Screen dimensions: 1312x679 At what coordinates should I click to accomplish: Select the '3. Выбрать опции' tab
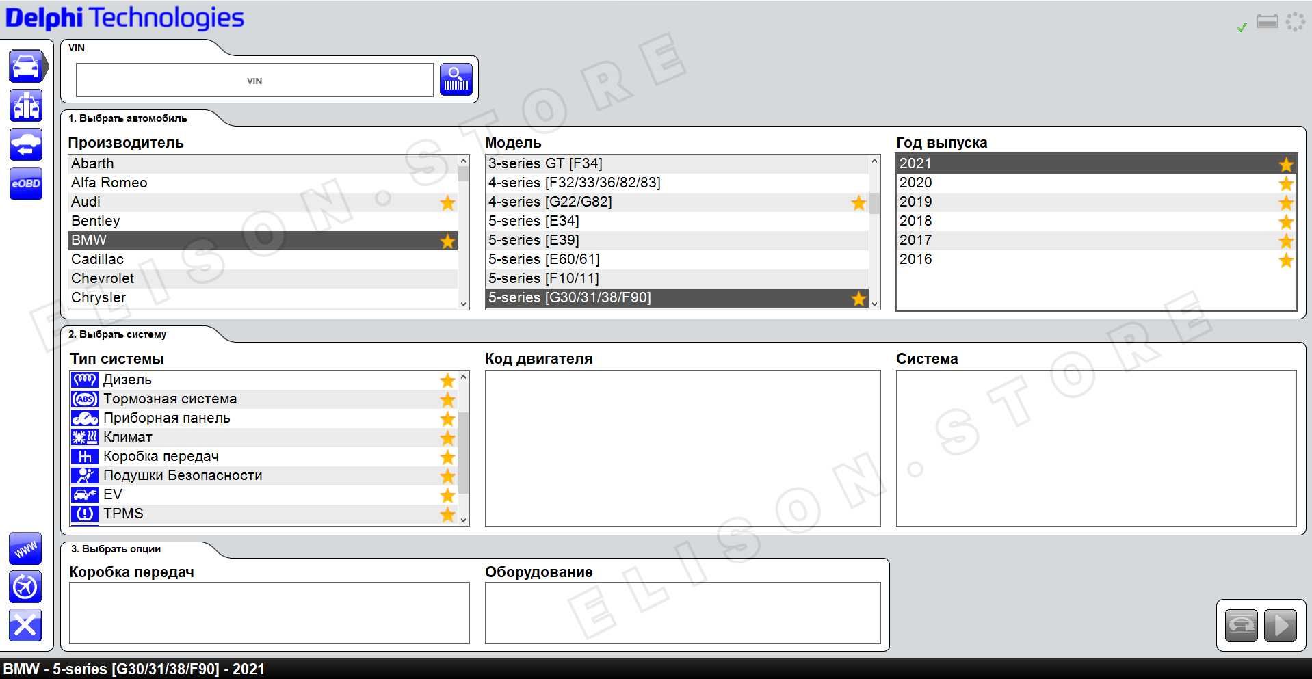[x=116, y=549]
